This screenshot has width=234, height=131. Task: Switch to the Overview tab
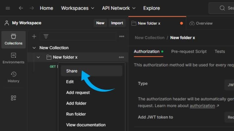point(201,23)
